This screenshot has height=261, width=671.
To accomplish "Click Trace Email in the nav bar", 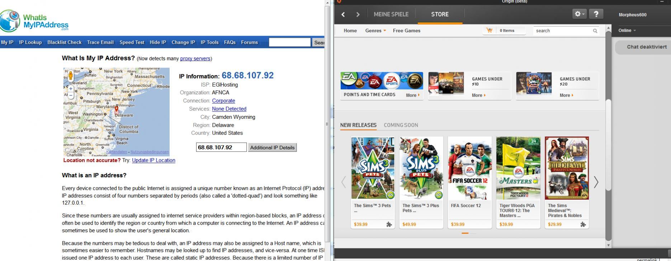I will point(100,42).
